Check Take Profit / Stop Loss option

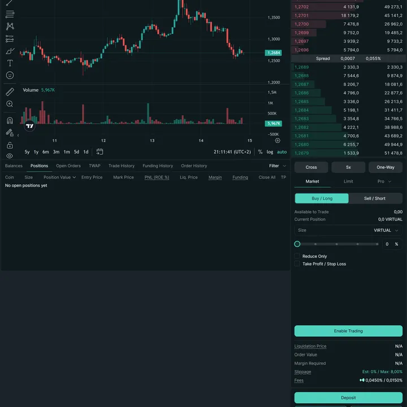click(297, 264)
